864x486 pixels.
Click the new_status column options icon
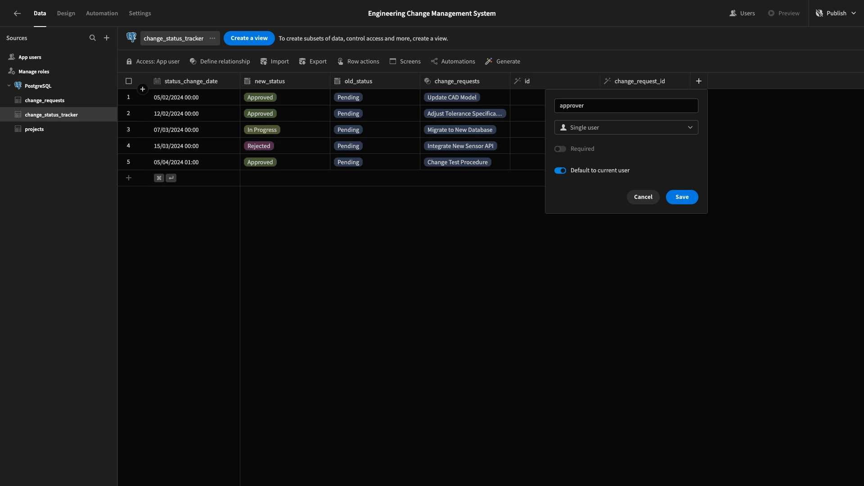point(247,81)
